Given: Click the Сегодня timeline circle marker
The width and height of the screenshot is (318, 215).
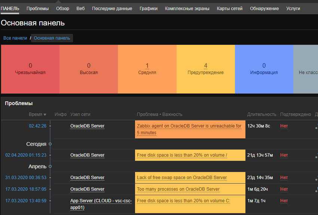Looking at the screenshot, I should 50,144.
